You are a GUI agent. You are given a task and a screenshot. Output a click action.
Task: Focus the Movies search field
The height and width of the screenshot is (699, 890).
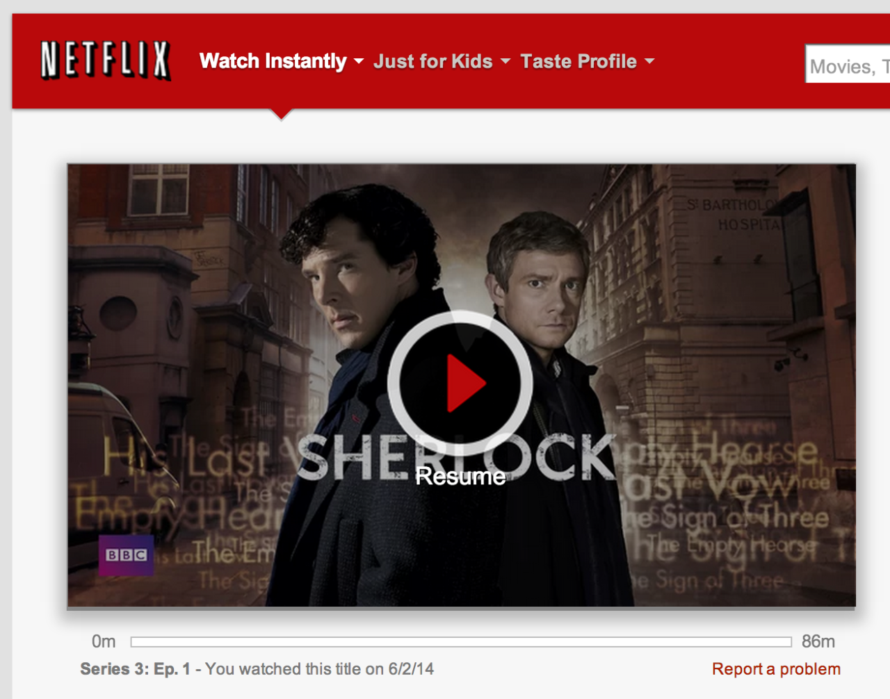[x=848, y=64]
